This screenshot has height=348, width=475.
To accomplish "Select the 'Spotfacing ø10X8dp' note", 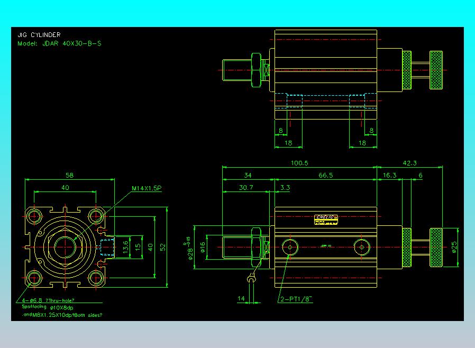I will 47,307.
